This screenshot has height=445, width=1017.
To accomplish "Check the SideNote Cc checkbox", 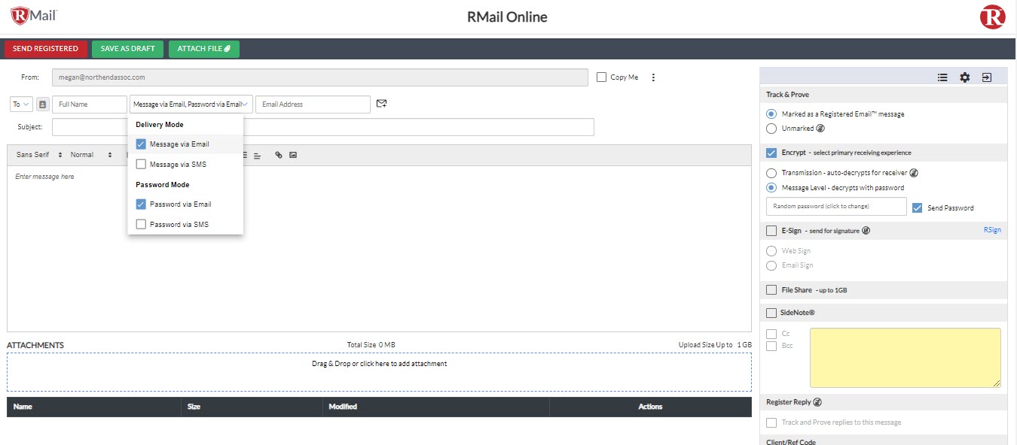I will point(771,334).
